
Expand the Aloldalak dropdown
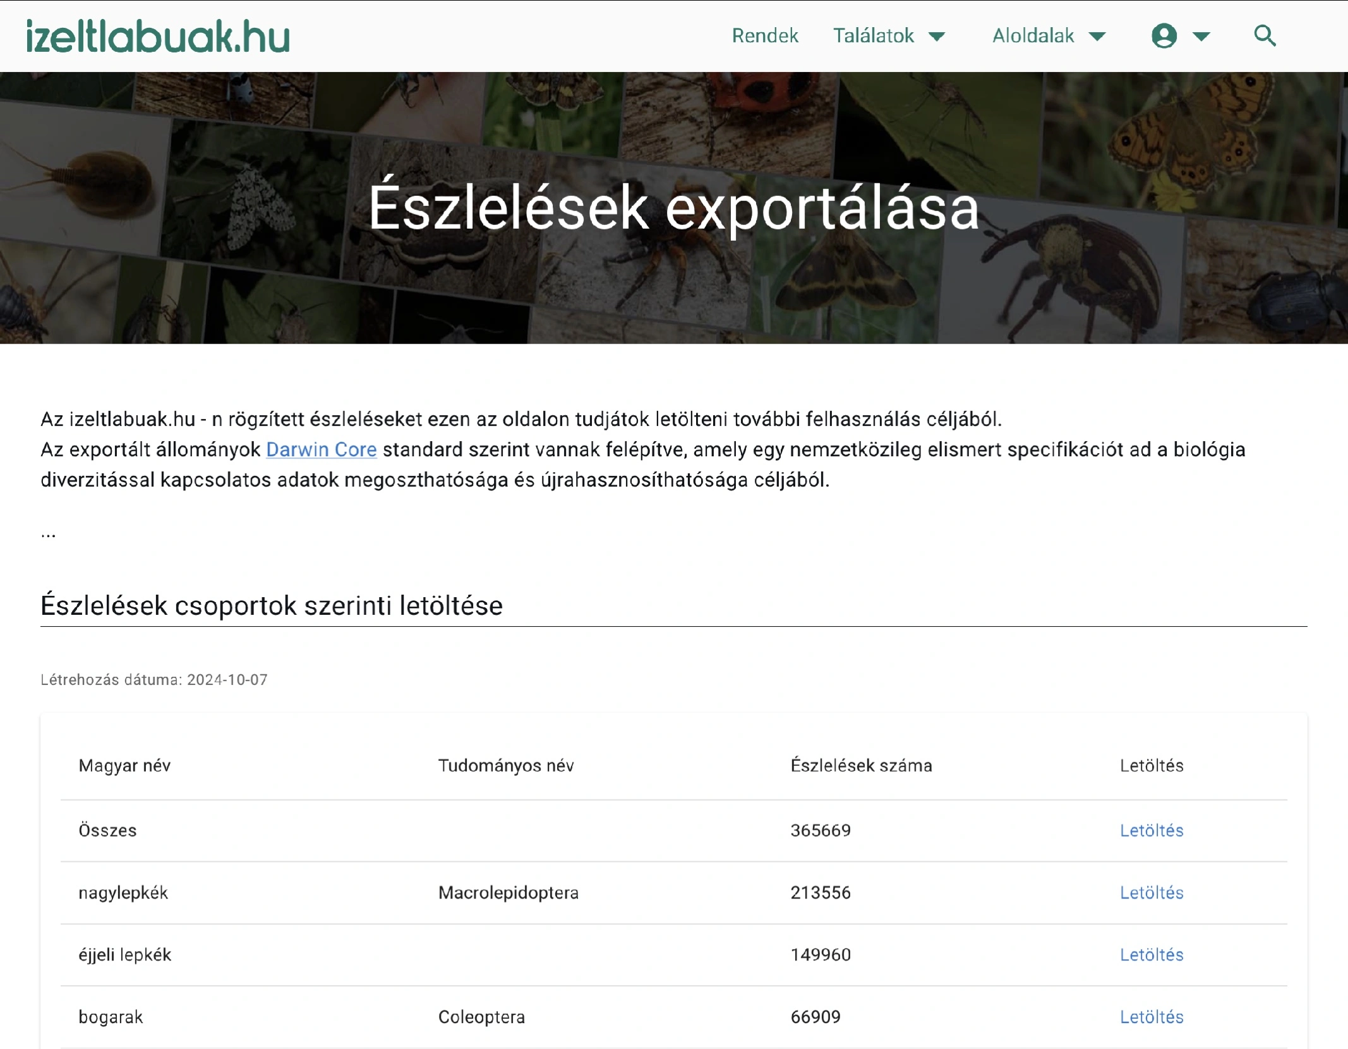click(x=1098, y=36)
